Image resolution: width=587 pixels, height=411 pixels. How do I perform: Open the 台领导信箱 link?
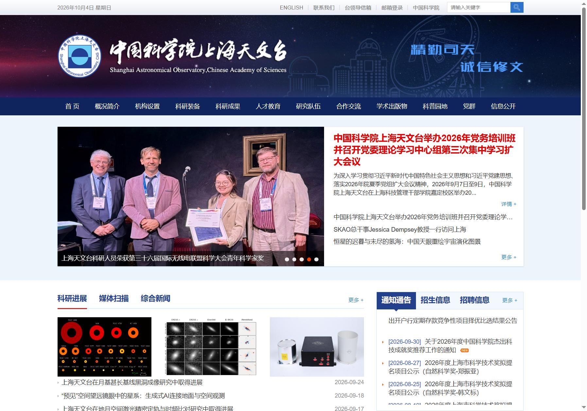pos(358,8)
